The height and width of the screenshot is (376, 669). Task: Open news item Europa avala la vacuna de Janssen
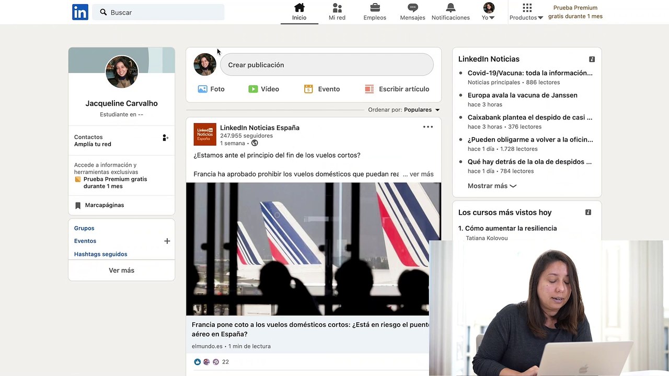(523, 95)
